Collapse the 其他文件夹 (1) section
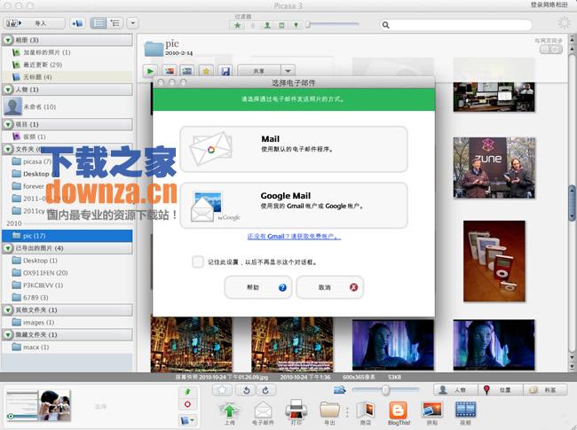Viewport: 577px width, 430px height. 8,310
